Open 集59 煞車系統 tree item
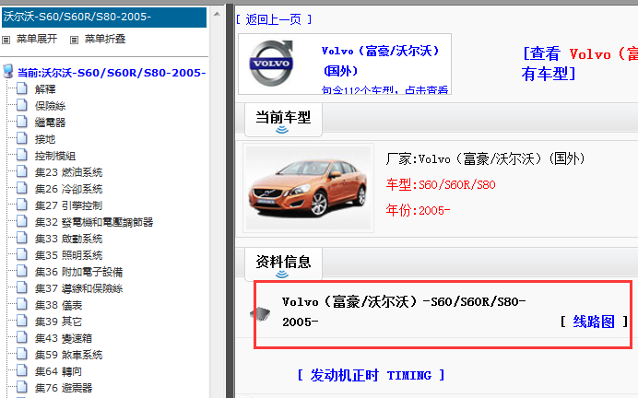Screen dimensions: 638x398 [68, 355]
